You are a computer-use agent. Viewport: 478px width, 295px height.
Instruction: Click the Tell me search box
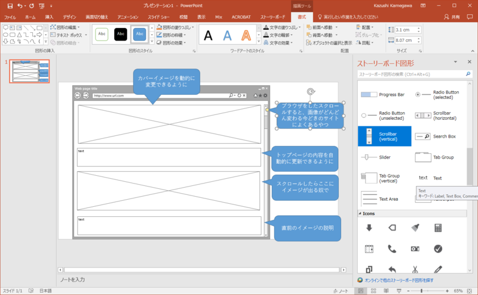click(348, 17)
